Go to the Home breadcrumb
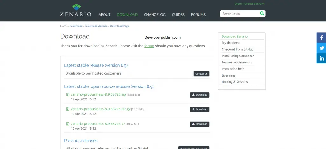 pyautogui.click(x=64, y=26)
